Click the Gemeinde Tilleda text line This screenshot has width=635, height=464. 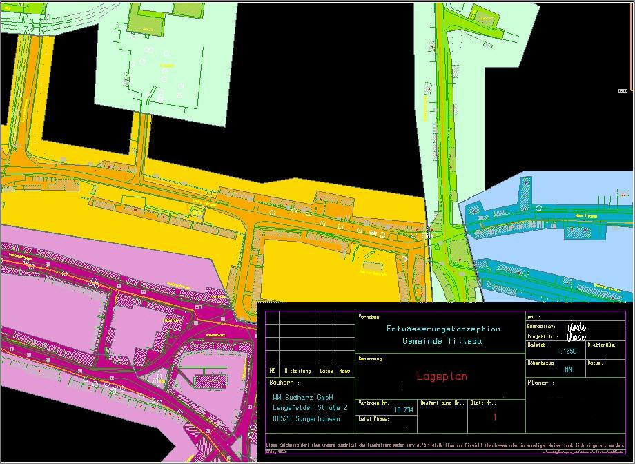[442, 341]
